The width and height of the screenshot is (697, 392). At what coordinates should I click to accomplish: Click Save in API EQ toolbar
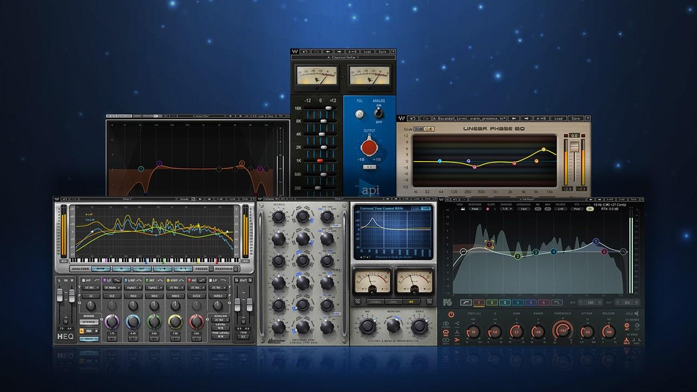pos(382,52)
